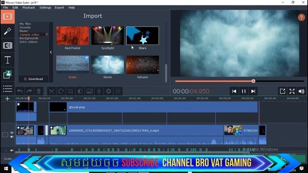Click the 00:01:00 ruler mark
The height and width of the screenshot is (173, 308).
pyautogui.click(x=90, y=98)
